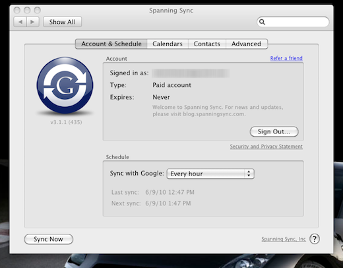Click the window close button
Image resolution: width=343 pixels, height=268 pixels.
(x=17, y=10)
